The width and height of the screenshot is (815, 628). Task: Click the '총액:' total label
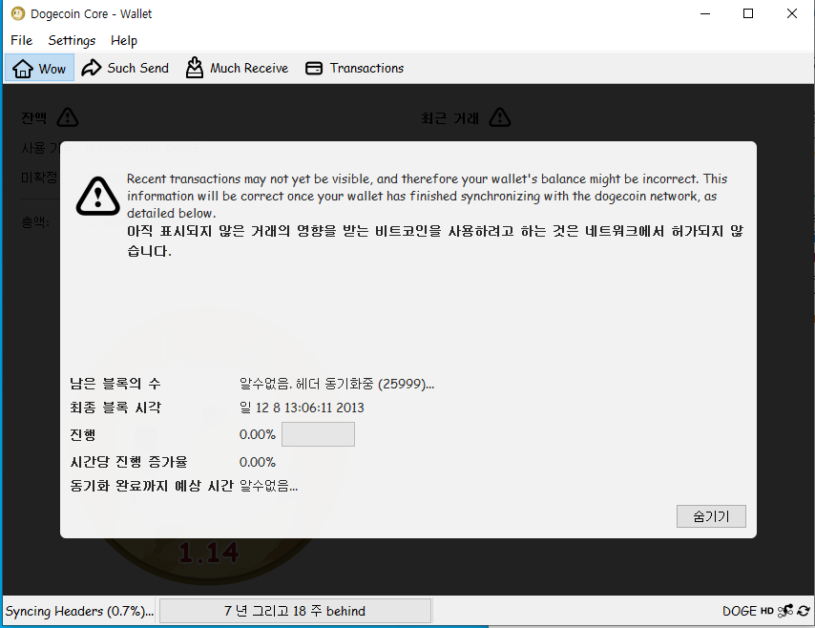pos(35,222)
